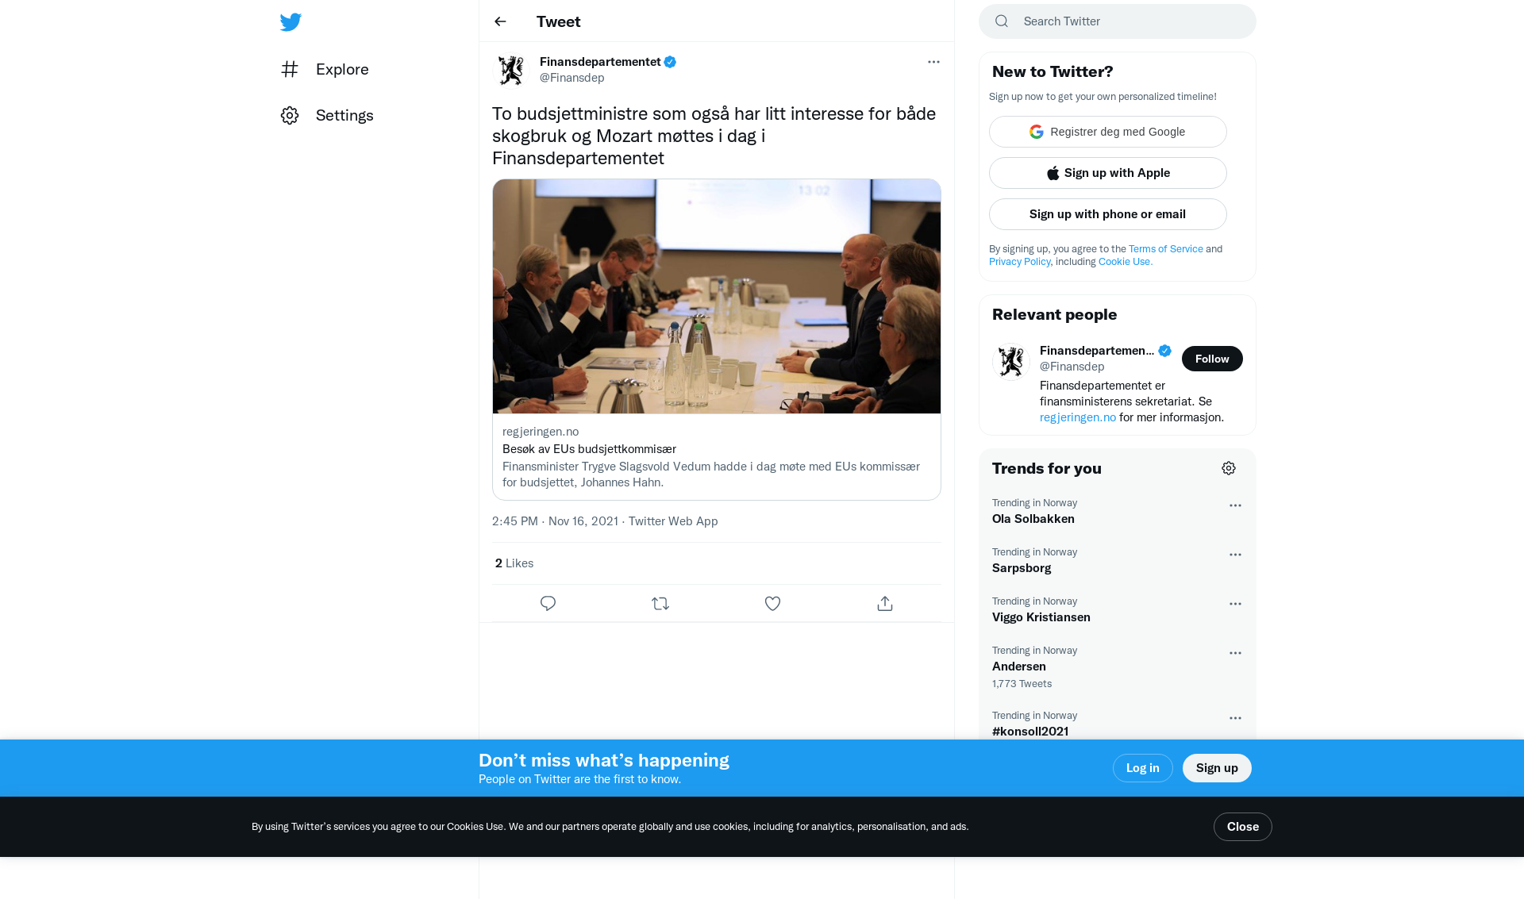Open the tweet's three-dot more menu
Image resolution: width=1524 pixels, height=899 pixels.
(933, 62)
